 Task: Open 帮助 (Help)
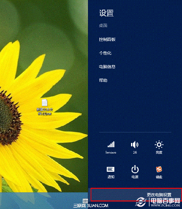coord(103,80)
